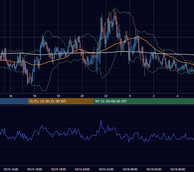Click the 10/16 04:00 time label
The width and height of the screenshot is (194, 172).
pos(177,169)
